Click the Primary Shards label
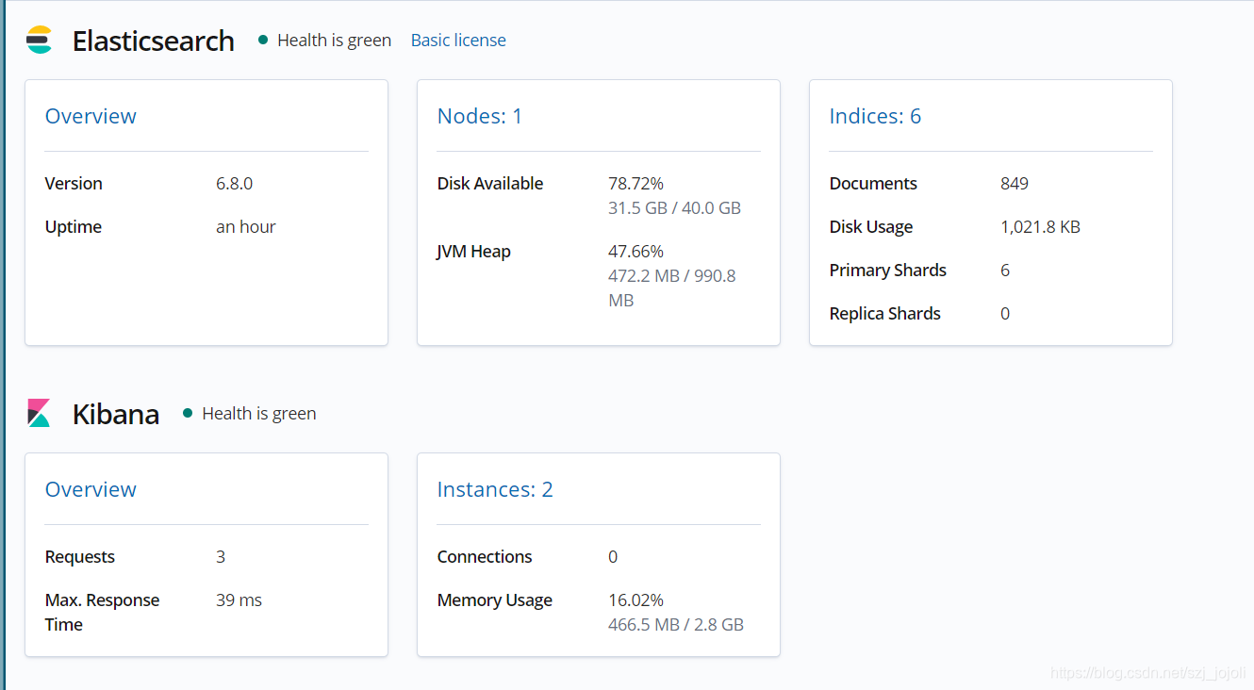Image resolution: width=1254 pixels, height=690 pixels. 888,270
